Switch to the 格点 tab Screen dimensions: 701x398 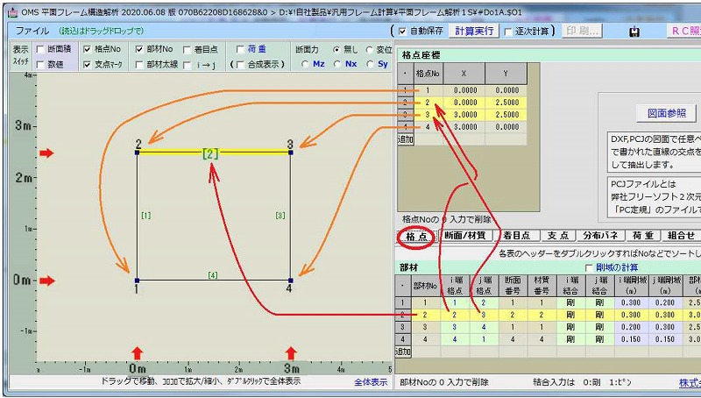click(x=416, y=237)
